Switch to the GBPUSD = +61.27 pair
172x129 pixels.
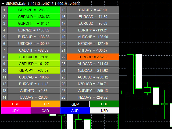click(34, 64)
